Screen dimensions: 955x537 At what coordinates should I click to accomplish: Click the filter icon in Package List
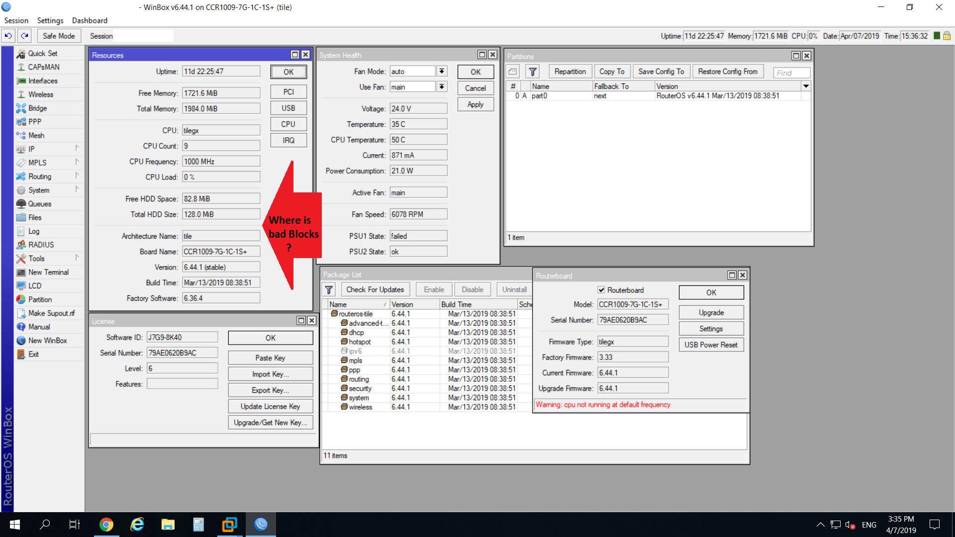coord(329,290)
